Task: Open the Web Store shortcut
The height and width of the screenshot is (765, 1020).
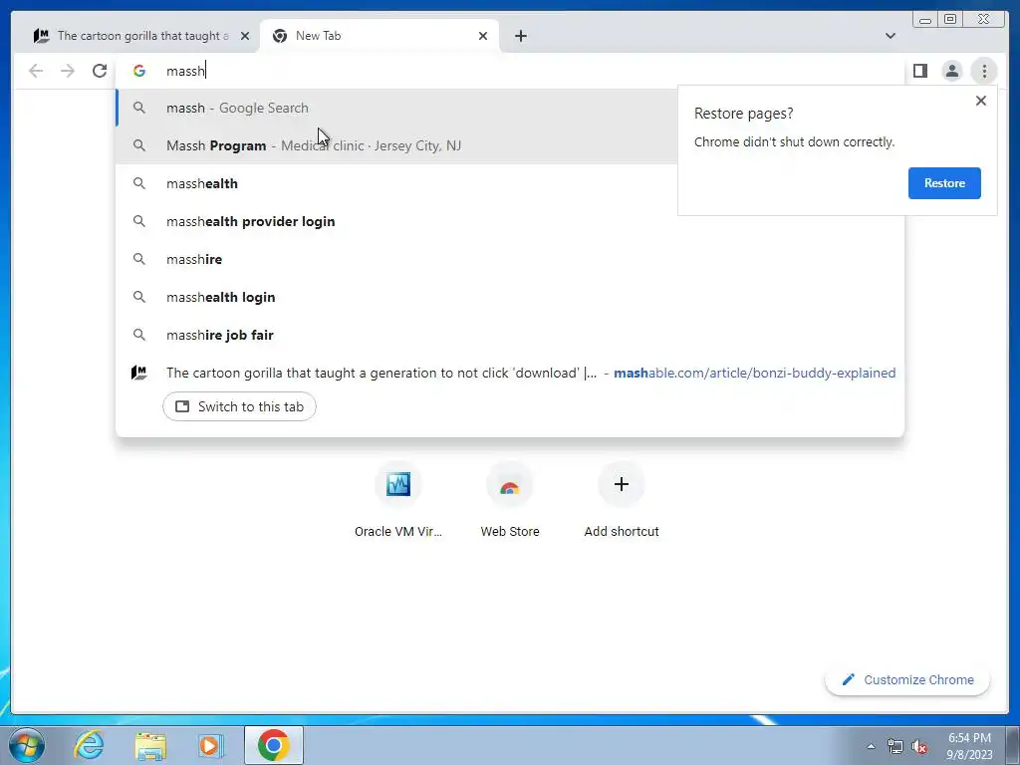Action: [x=510, y=500]
